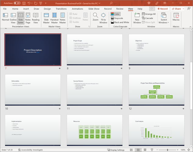This screenshot has height=152, width=193.
Task: Click Normal view icon in status bar
Action: click(x=131, y=150)
